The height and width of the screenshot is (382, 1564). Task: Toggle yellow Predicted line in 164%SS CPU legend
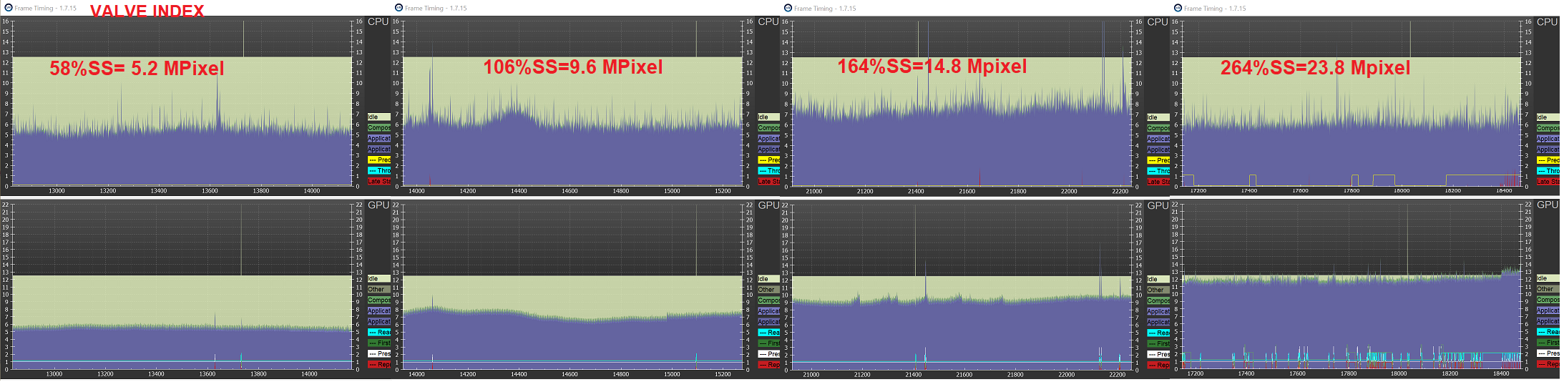pos(1158,160)
